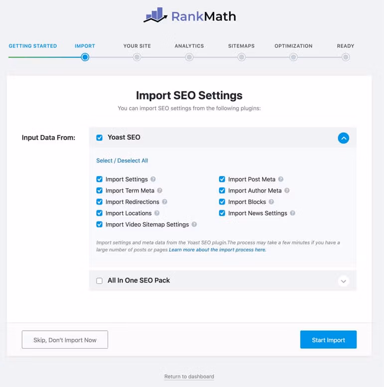
Task: Click the Optimization progress dot
Action: (x=293, y=57)
